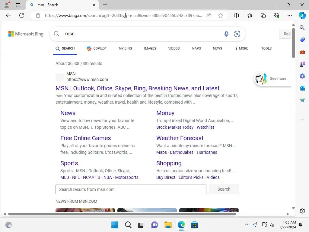Open the Favorites list
This screenshot has height=232, width=309.
tap(250, 15)
